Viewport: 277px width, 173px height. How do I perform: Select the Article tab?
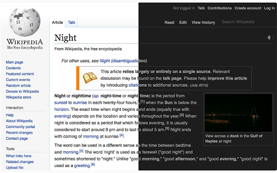click(57, 23)
